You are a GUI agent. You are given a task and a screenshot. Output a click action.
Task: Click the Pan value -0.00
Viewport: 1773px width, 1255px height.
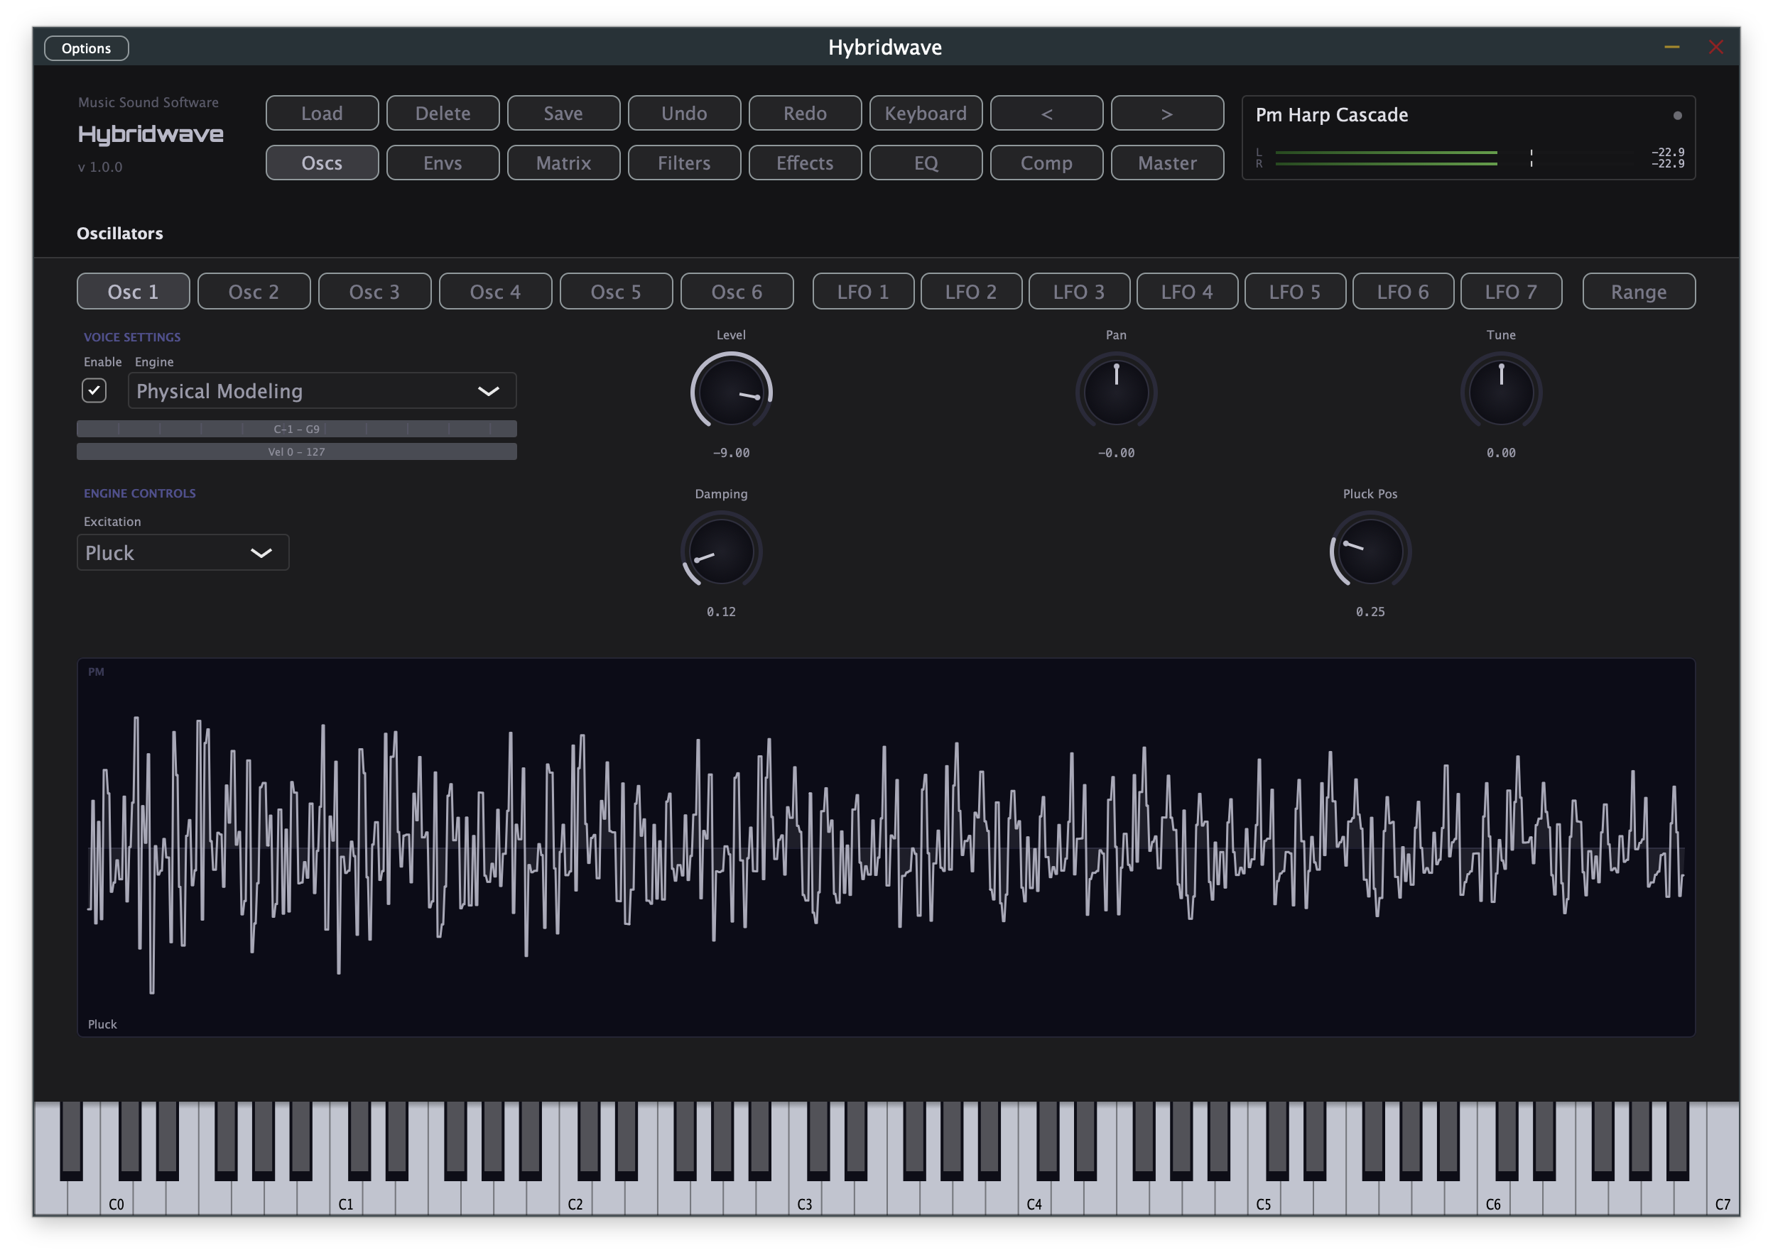(1115, 452)
